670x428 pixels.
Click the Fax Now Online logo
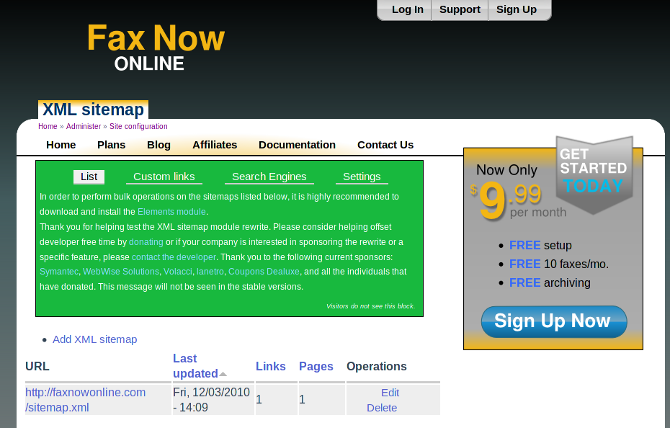coord(156,47)
